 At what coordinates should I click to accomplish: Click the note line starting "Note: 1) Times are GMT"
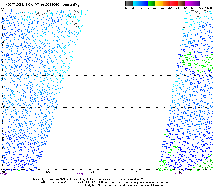90,179
